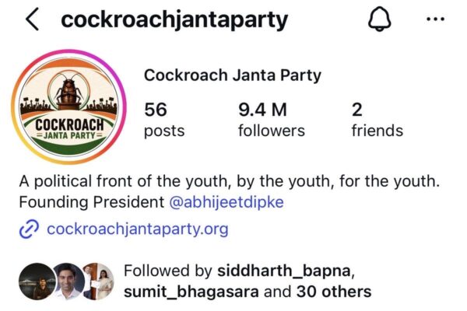Open the cockroachjantaparty.org website link
The image size is (467, 311).
tap(138, 229)
